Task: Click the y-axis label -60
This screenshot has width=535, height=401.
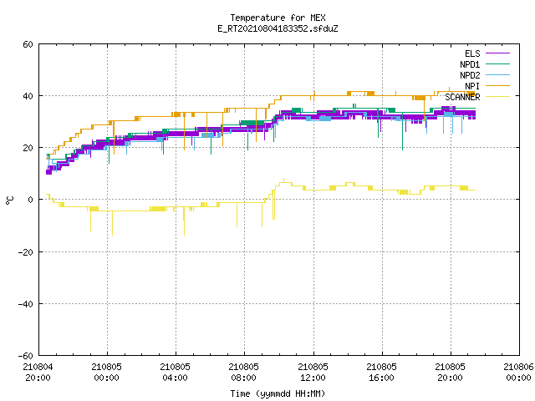Action: (x=26, y=356)
